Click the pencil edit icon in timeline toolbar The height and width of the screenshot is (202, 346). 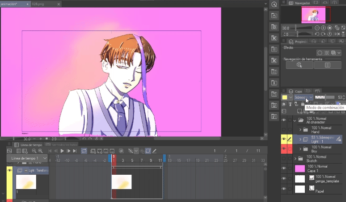155,151
